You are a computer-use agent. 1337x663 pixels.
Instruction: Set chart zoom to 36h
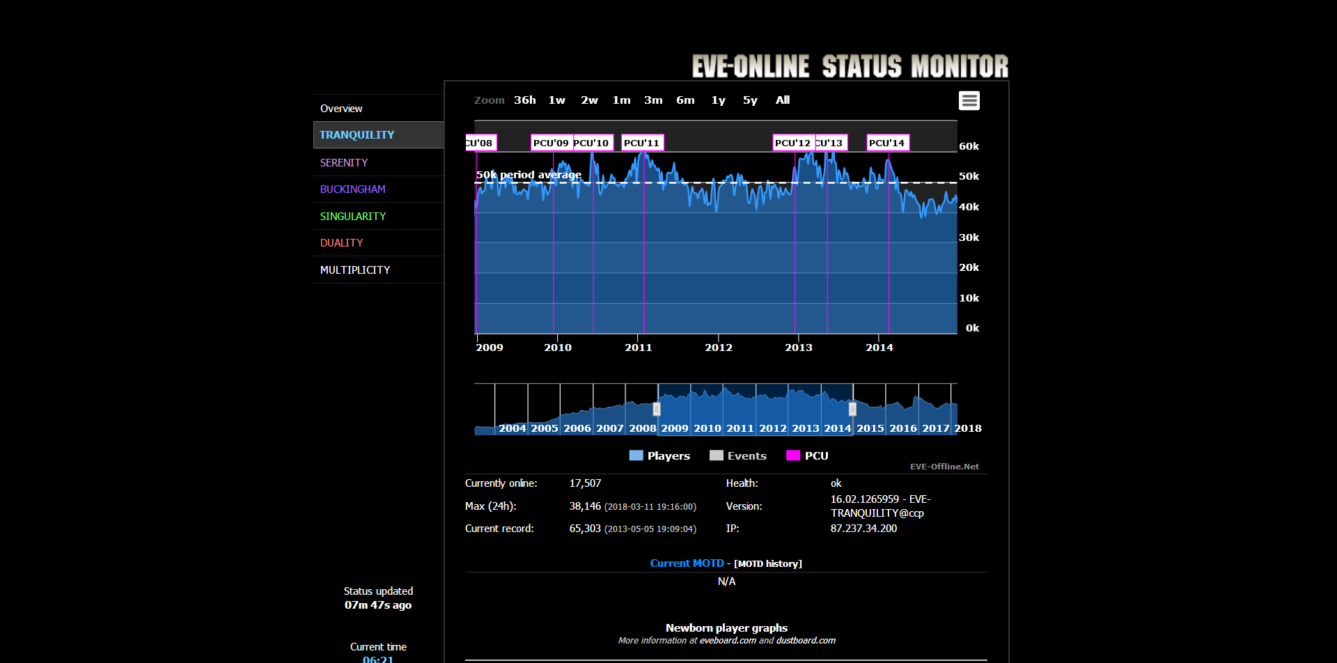click(525, 100)
